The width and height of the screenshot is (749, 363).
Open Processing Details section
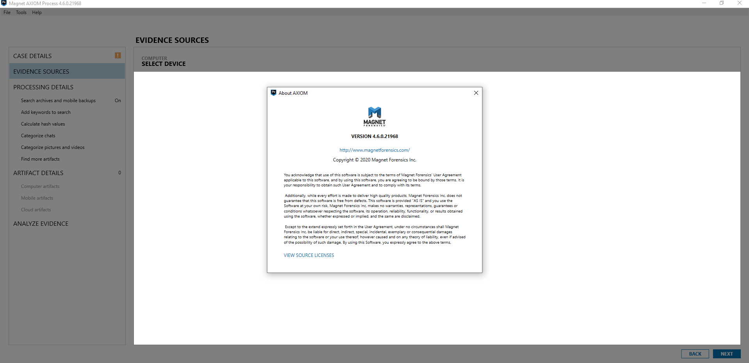[67, 87]
